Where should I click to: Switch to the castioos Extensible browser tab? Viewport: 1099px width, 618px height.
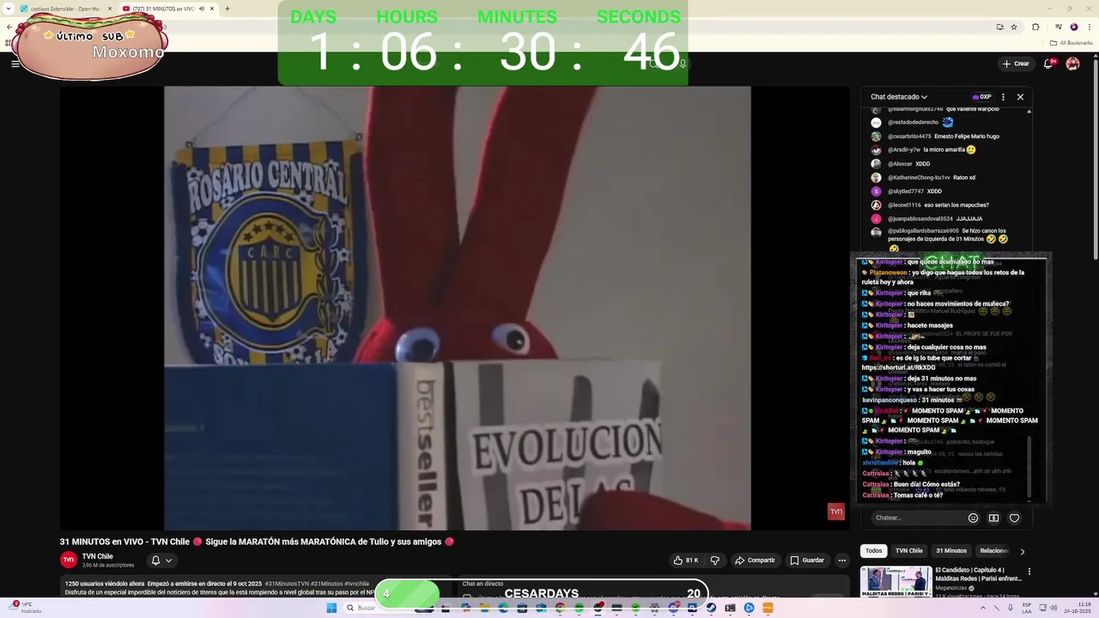click(x=64, y=9)
